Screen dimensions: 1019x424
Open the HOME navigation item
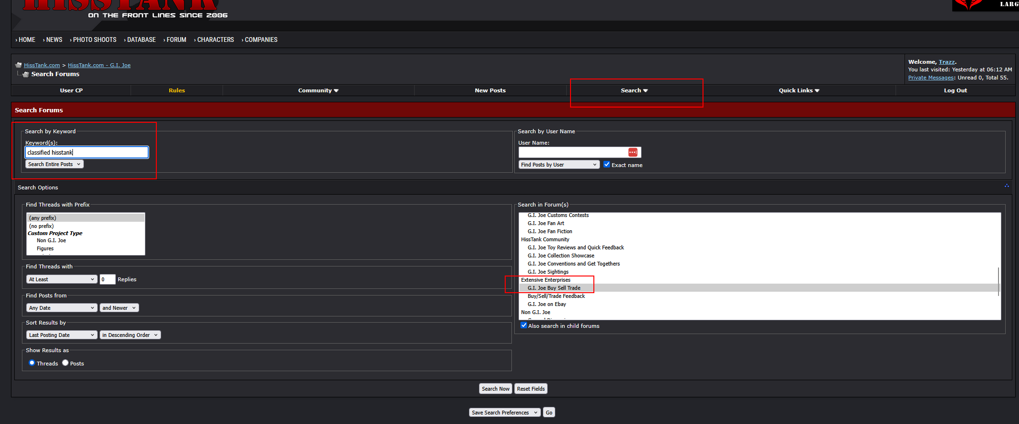coord(27,39)
